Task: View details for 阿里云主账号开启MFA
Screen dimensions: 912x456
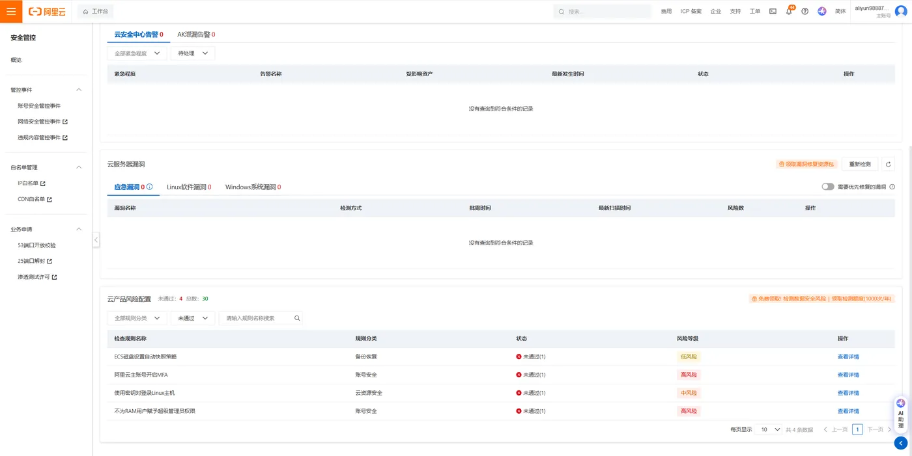Action: tap(848, 375)
